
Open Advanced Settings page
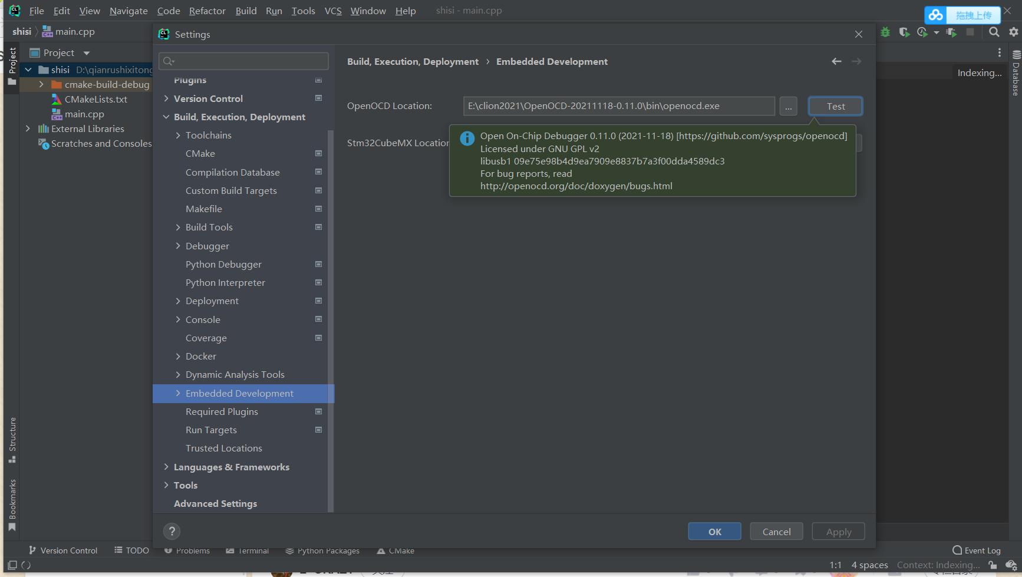(x=215, y=503)
